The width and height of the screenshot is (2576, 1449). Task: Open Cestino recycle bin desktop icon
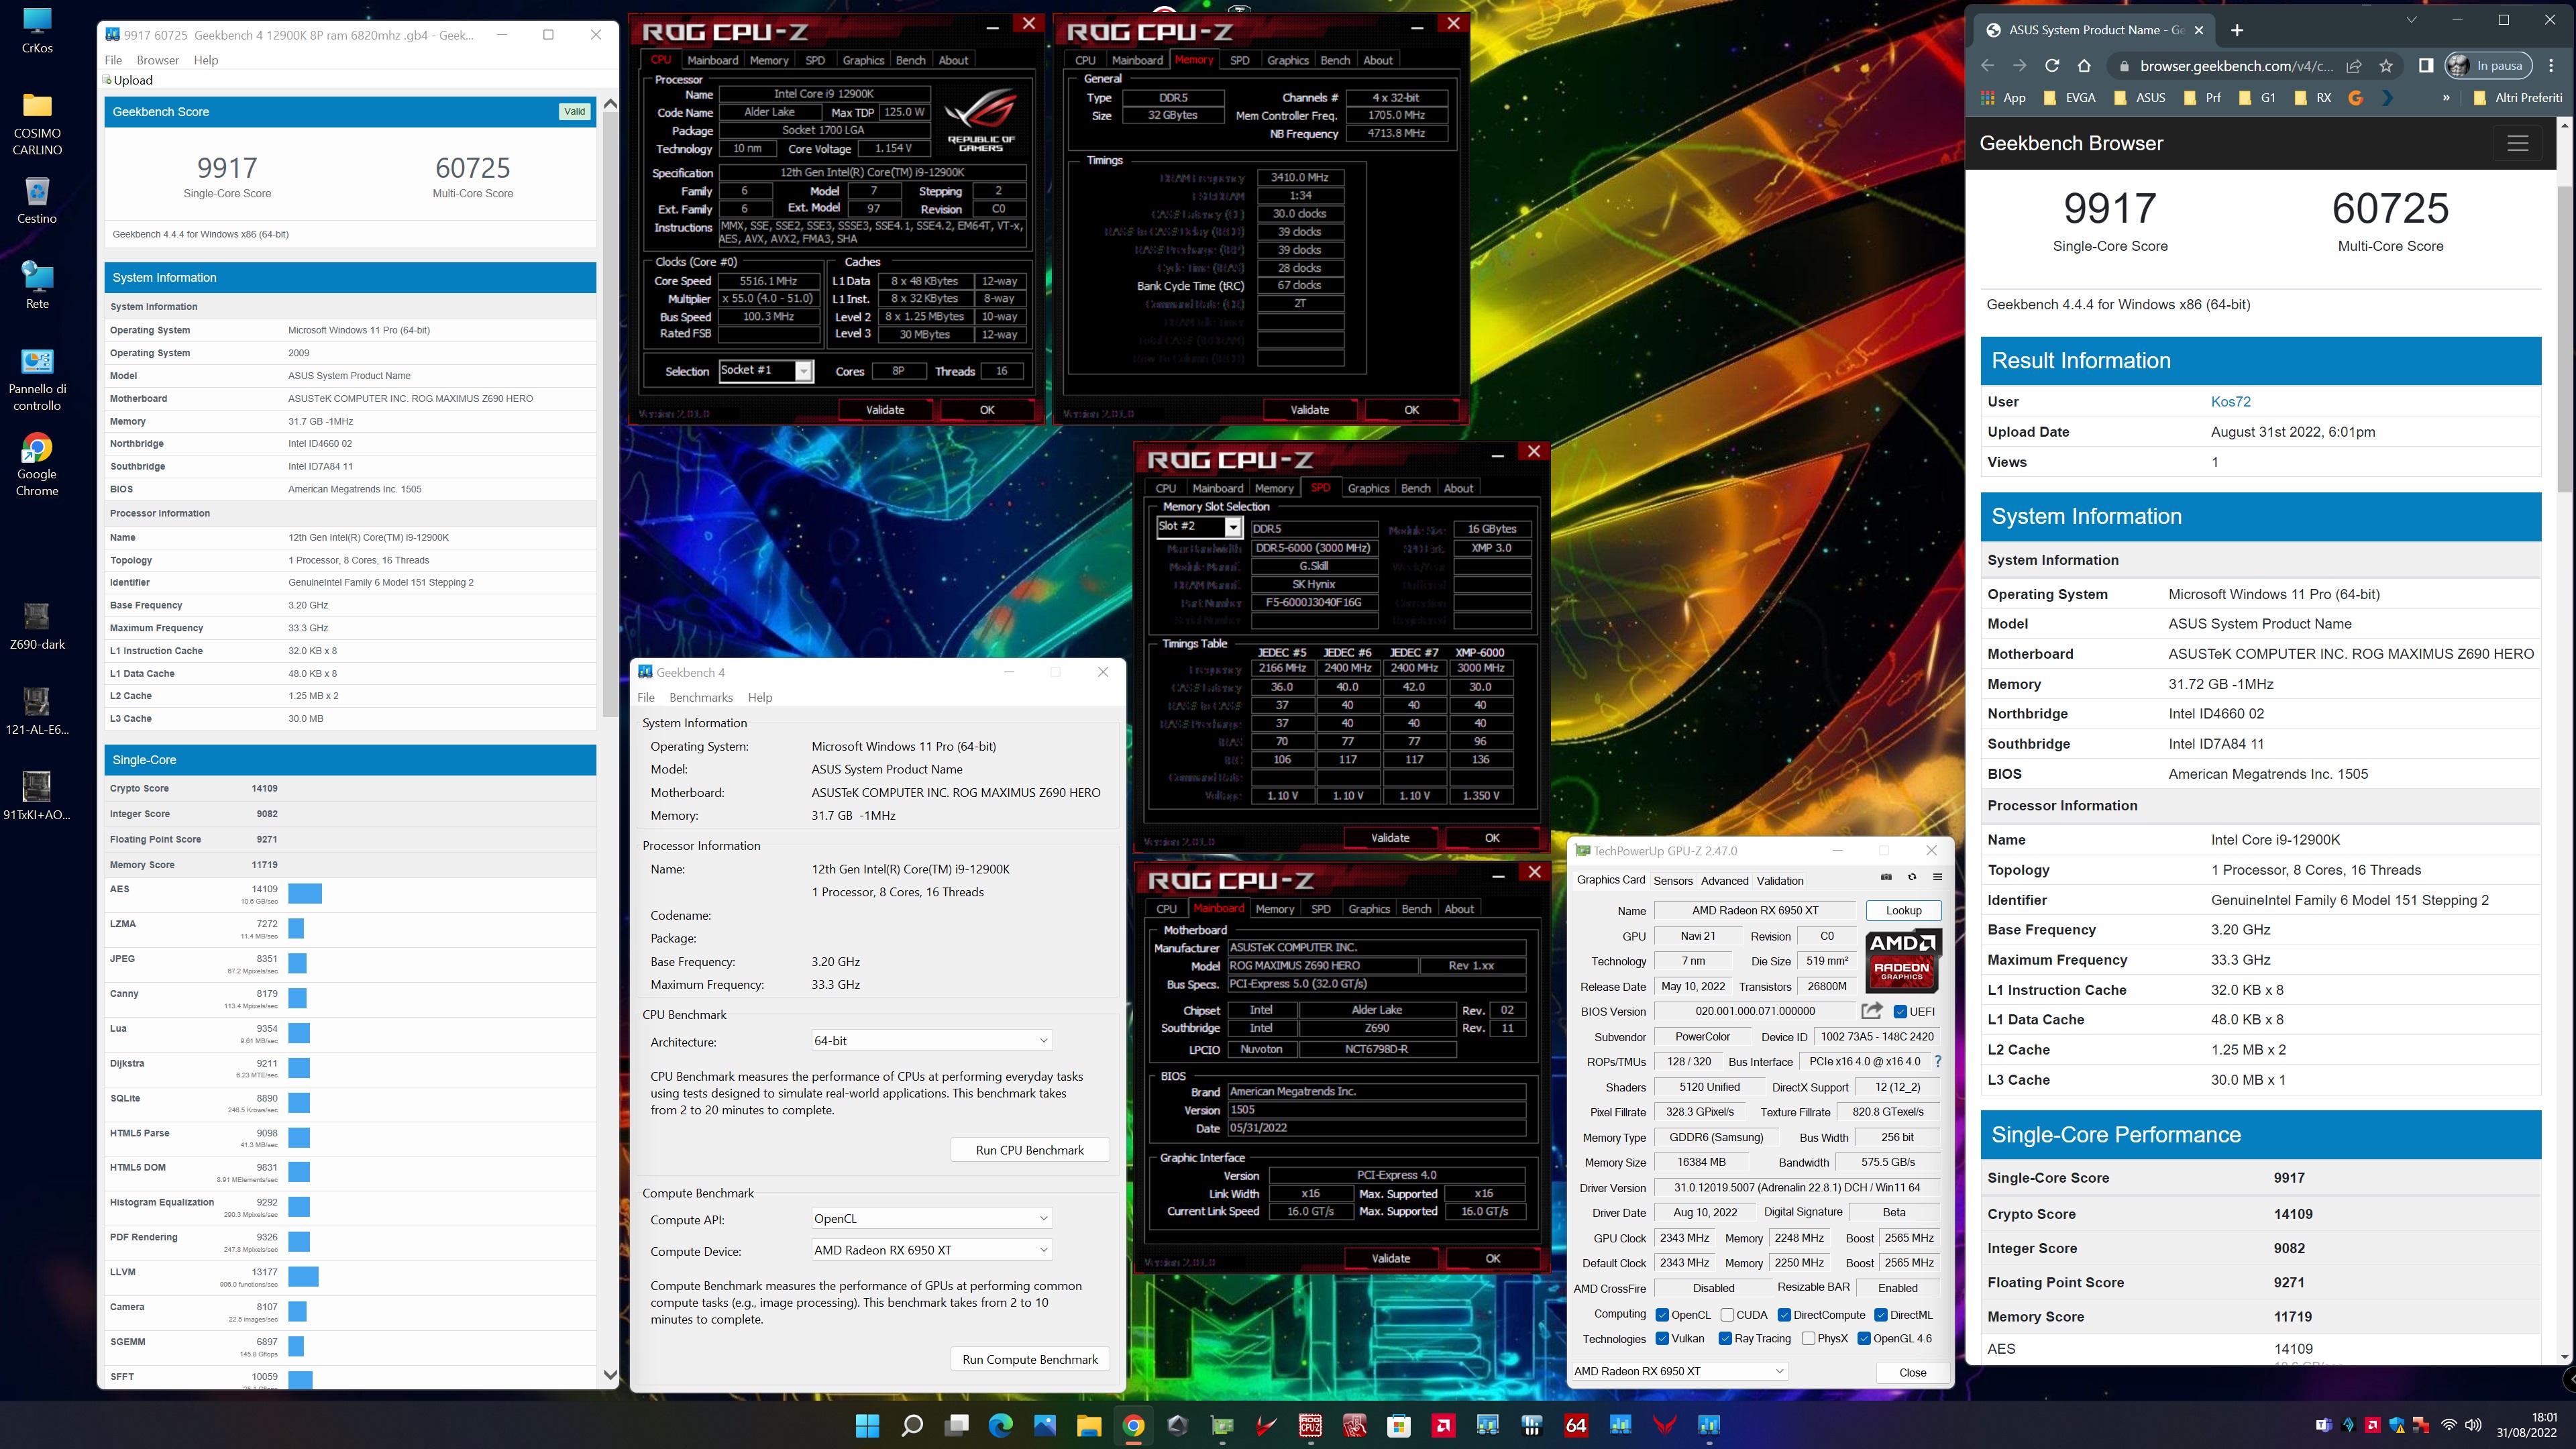coord(37,201)
